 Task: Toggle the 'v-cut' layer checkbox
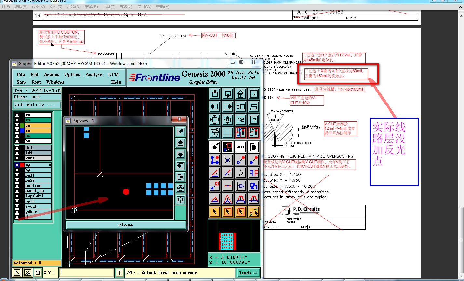(x=17, y=206)
